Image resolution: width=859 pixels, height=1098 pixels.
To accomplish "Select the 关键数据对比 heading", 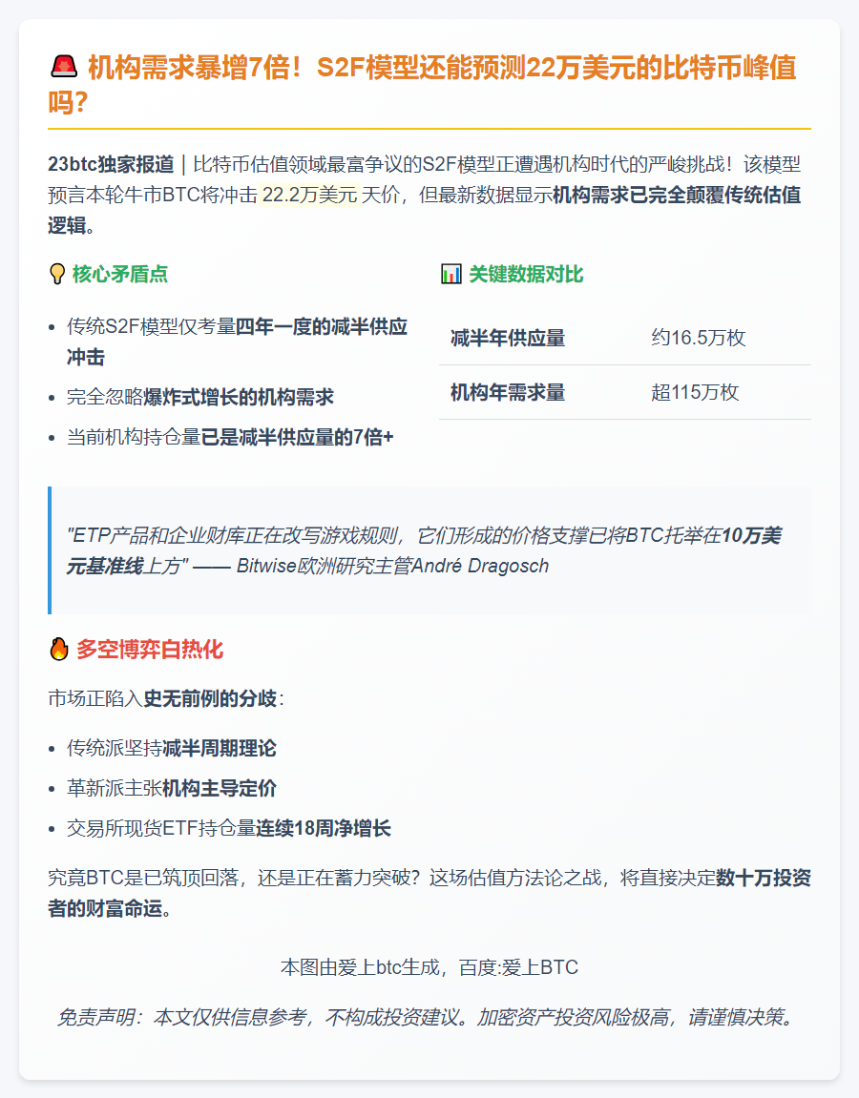I will point(526,275).
